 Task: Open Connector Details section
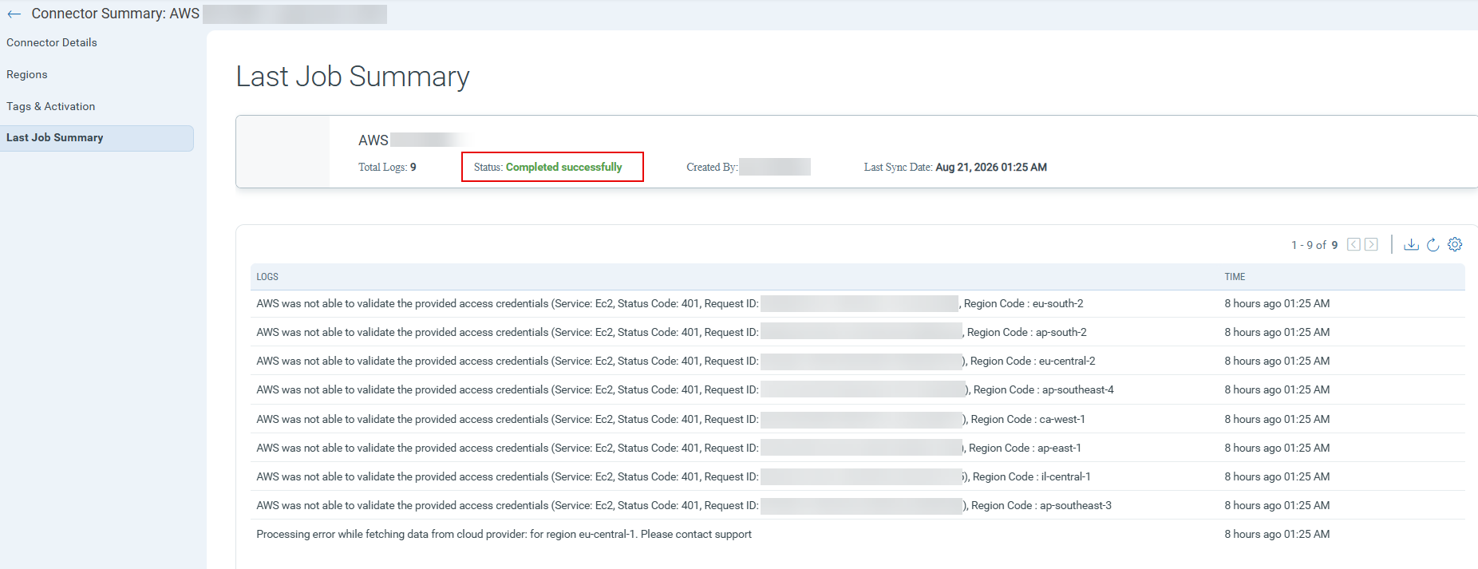tap(52, 42)
